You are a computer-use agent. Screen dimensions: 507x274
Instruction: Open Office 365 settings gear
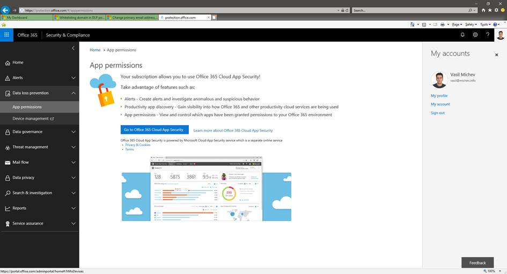[x=475, y=35]
